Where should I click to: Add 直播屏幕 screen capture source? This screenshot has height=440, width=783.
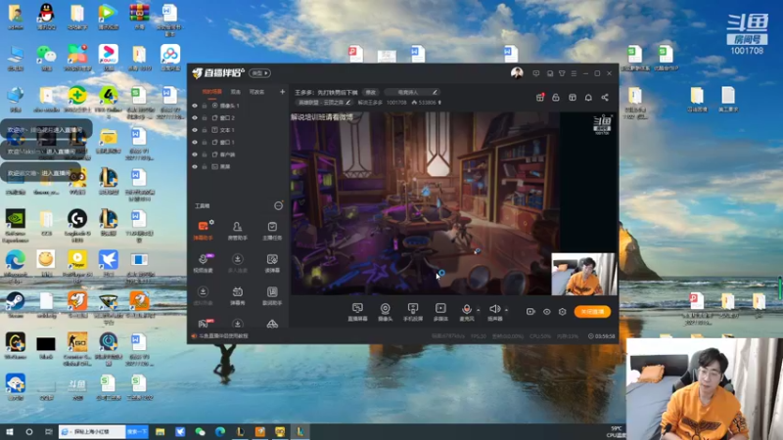tap(357, 312)
